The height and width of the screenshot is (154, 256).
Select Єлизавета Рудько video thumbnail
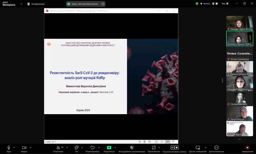pyautogui.click(x=240, y=38)
